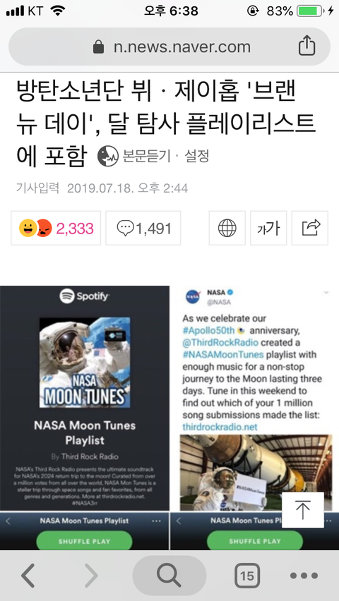Tap the article share arrow icon
Image resolution: width=339 pixels, height=601 pixels.
click(310, 228)
